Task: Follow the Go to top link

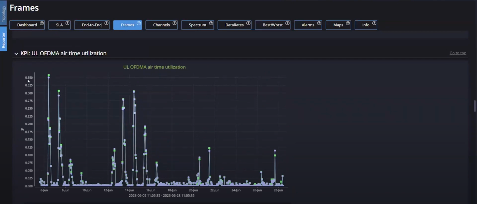Action: click(458, 53)
